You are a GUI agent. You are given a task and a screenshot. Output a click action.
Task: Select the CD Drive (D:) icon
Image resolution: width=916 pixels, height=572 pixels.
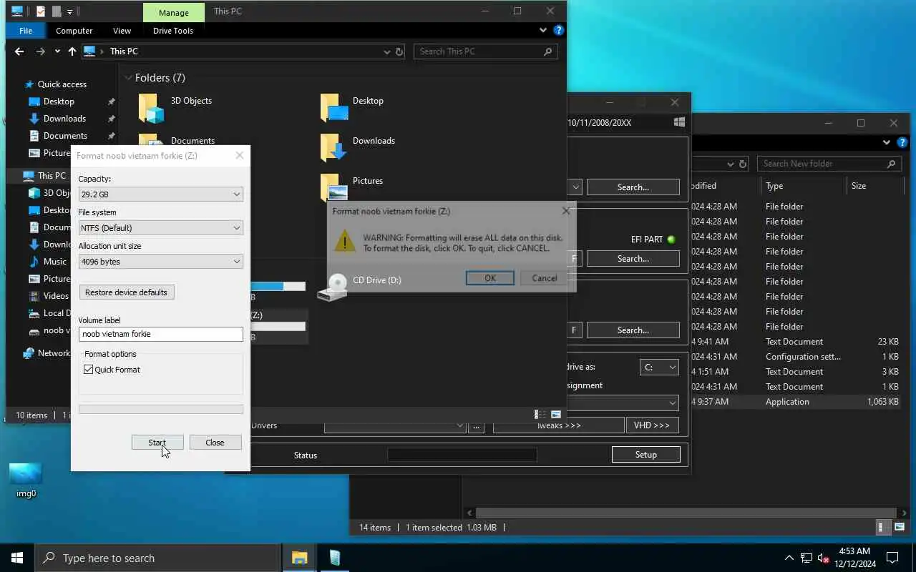tap(332, 286)
